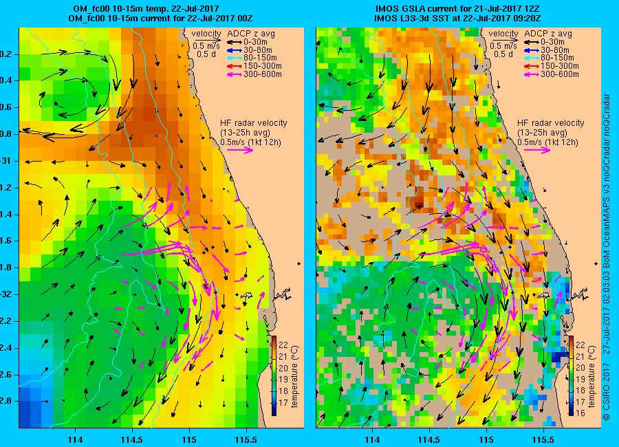The width and height of the screenshot is (619, 447).
Task: Click the red 150-300m arrow in IMOS legend
Action: click(x=532, y=66)
